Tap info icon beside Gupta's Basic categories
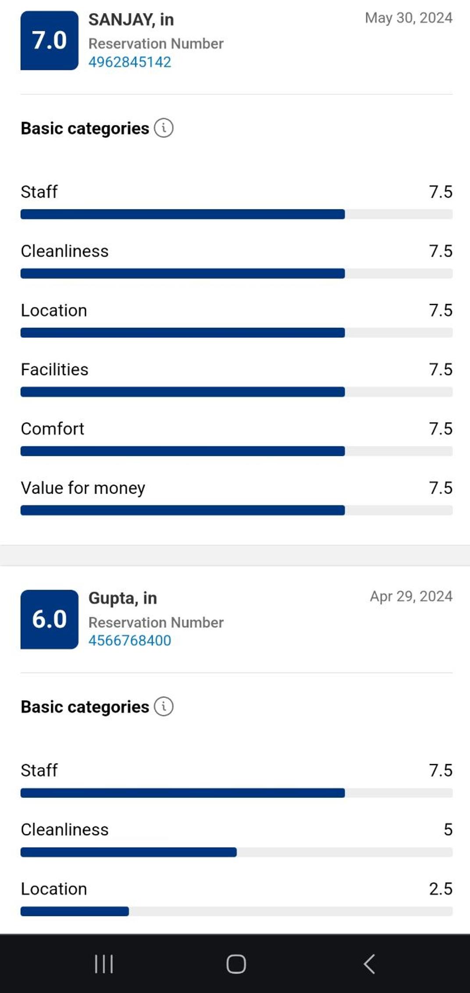The width and height of the screenshot is (470, 993). point(164,707)
